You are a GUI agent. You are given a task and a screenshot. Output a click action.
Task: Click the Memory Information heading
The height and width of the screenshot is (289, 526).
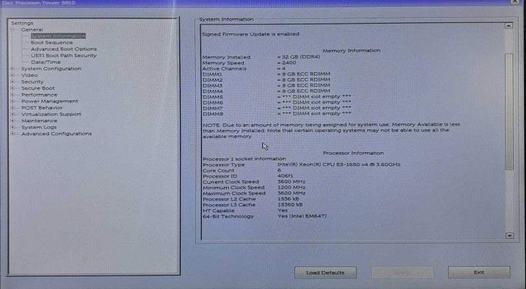point(352,51)
